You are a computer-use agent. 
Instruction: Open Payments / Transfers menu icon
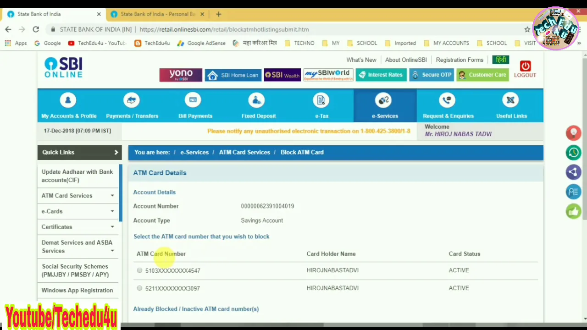click(x=132, y=100)
